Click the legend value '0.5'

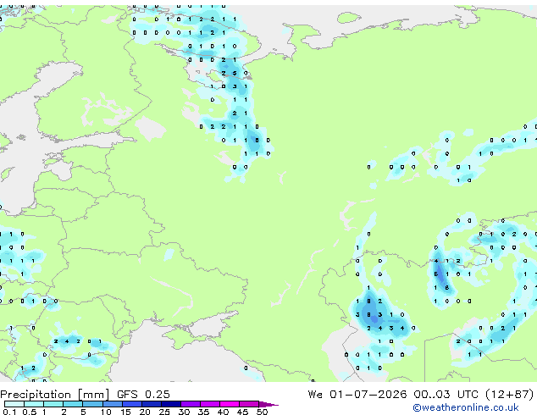29,412
